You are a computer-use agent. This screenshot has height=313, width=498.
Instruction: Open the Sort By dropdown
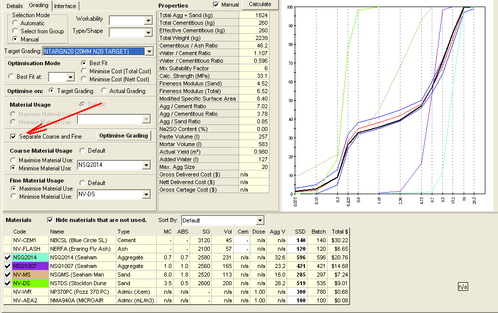click(260, 220)
